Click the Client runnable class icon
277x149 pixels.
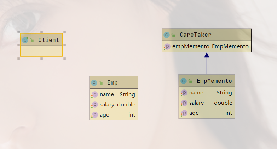25,40
